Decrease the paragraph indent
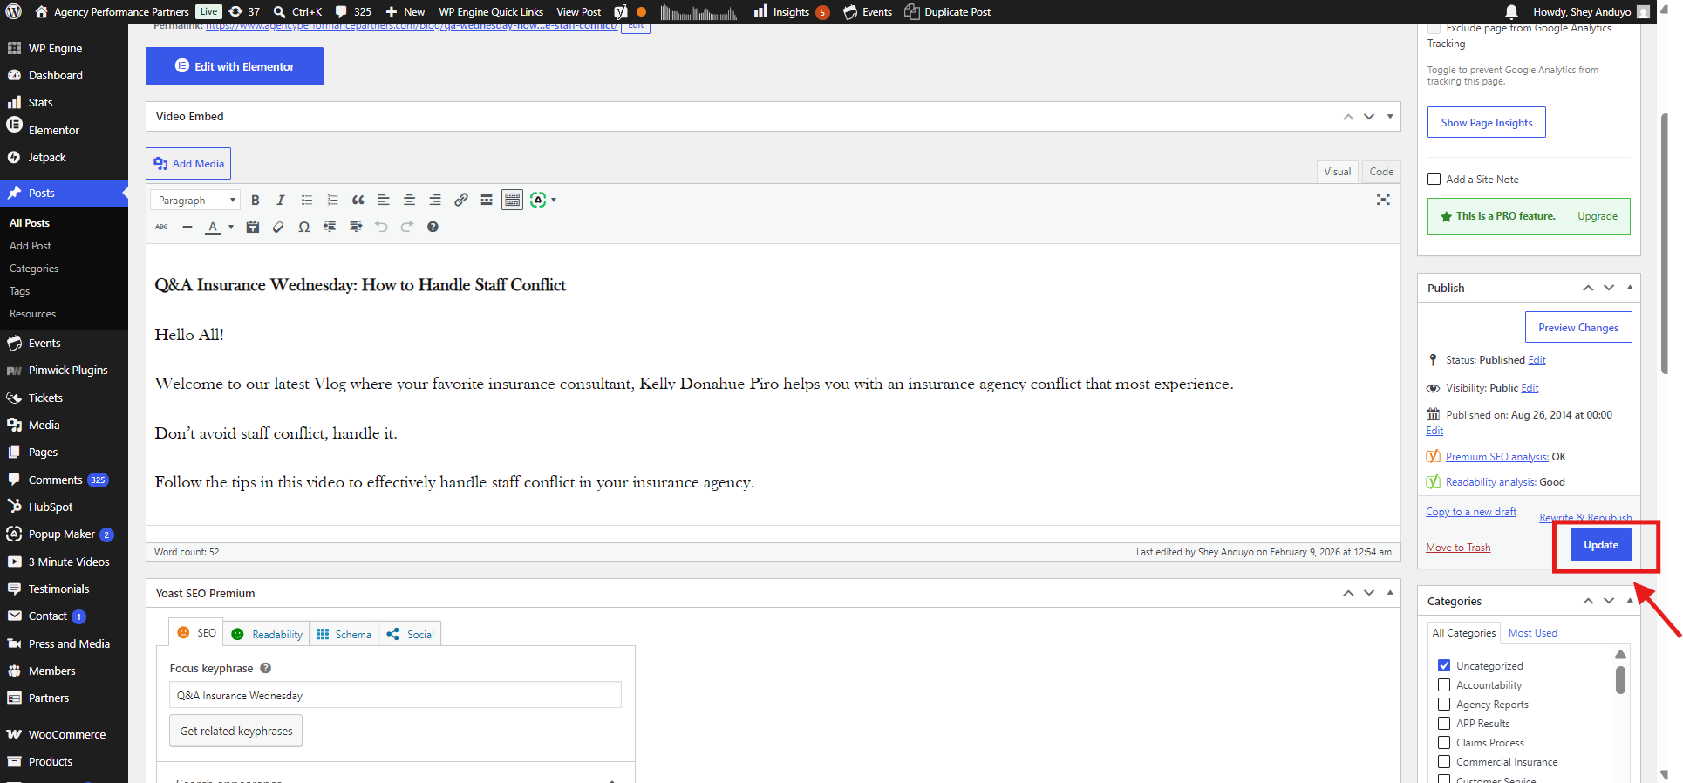Viewport: 1683px width, 783px height. [330, 227]
